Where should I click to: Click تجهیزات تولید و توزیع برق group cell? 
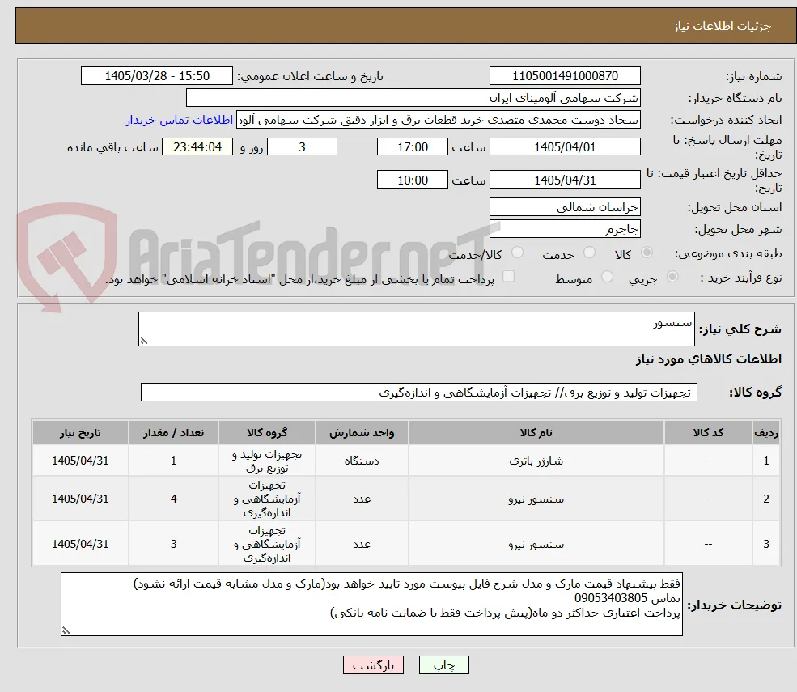[x=267, y=461]
